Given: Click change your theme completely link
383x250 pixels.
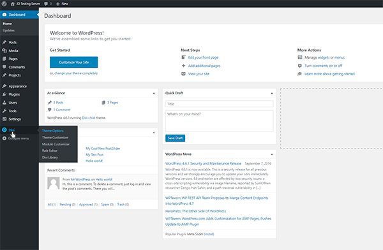Looking at the screenshot, I should (76, 73).
